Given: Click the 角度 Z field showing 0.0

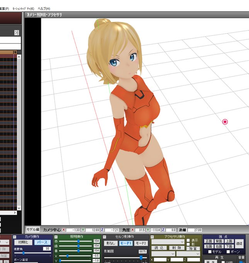Looking at the screenshot, I should 171,230.
